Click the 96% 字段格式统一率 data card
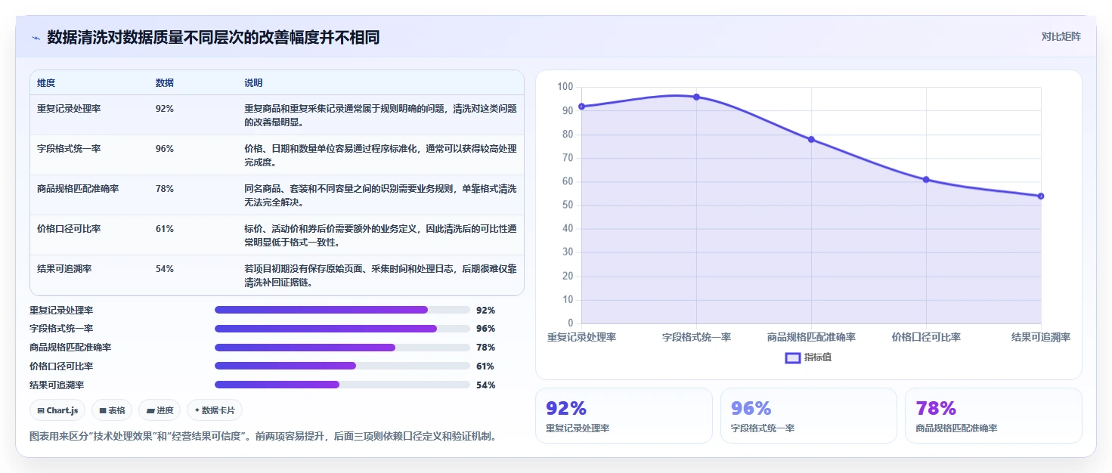This screenshot has width=1112, height=473. (x=809, y=416)
